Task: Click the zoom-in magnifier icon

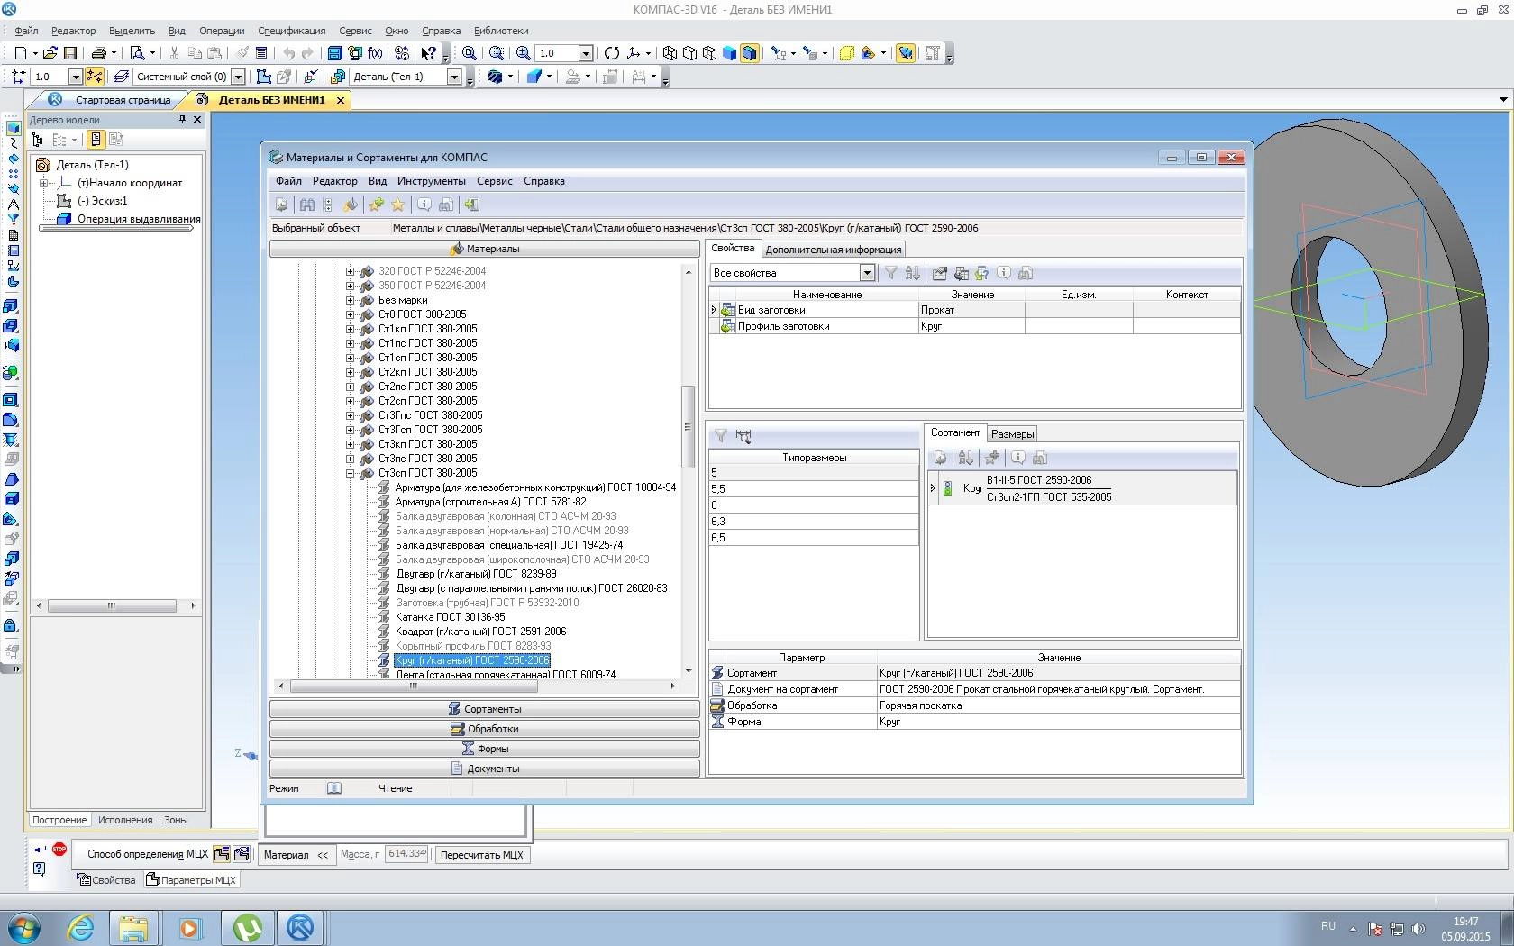Action: (x=523, y=53)
